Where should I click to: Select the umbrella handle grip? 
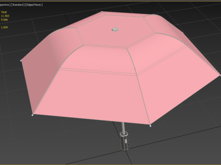(124, 141)
